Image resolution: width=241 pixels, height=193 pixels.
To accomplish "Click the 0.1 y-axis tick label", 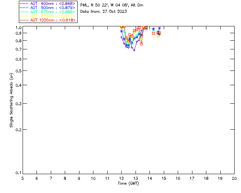I will coord(18,173).
